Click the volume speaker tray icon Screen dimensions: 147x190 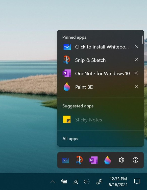pos(87,181)
